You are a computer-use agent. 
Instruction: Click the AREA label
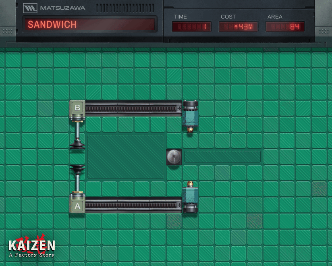[x=275, y=17]
